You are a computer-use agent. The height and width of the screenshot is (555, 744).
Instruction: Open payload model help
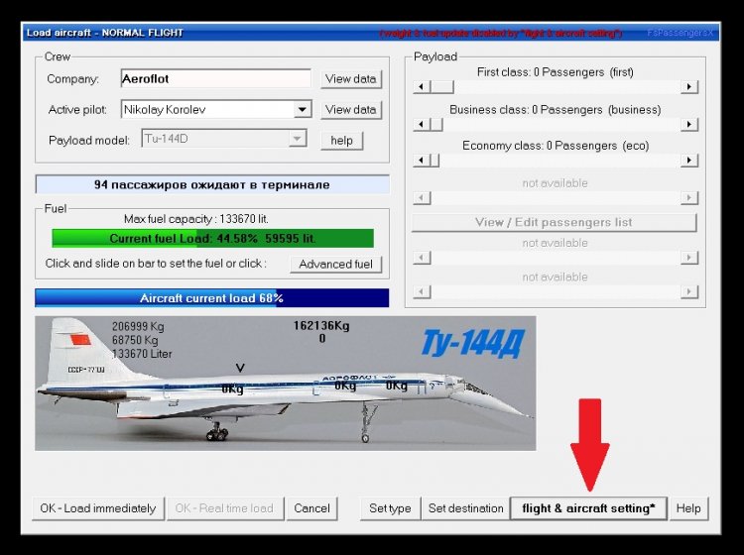point(341,141)
